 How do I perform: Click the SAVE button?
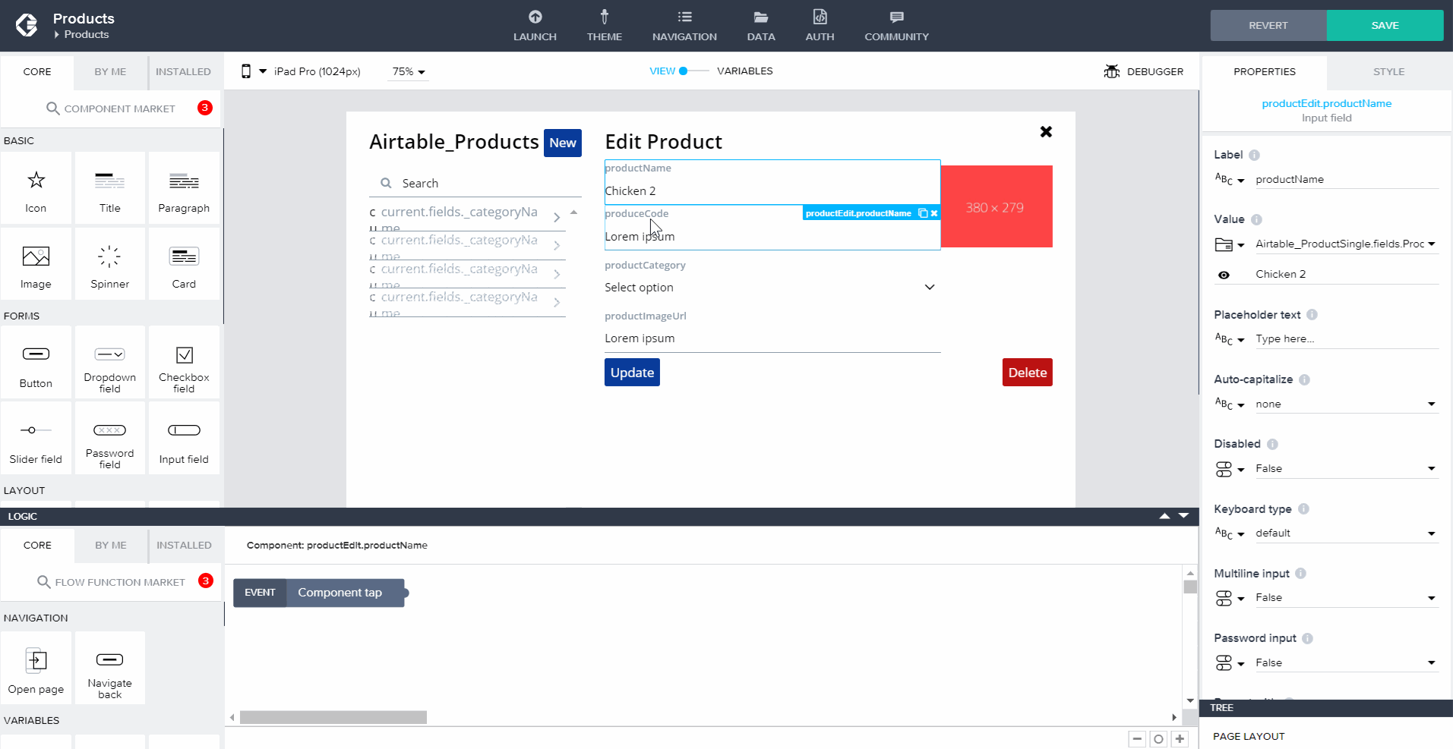coord(1385,26)
